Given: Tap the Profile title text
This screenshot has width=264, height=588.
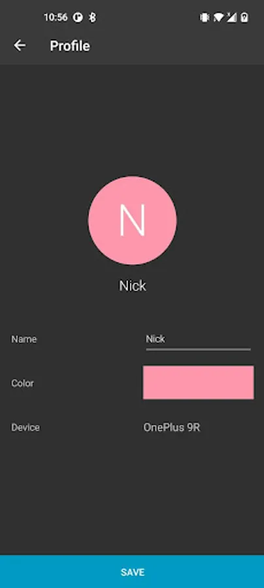Looking at the screenshot, I should (70, 46).
